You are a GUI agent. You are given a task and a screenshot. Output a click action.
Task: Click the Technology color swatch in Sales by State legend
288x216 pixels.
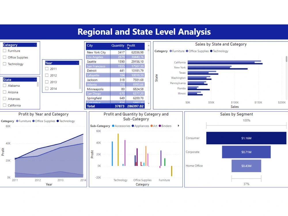pos(211,51)
